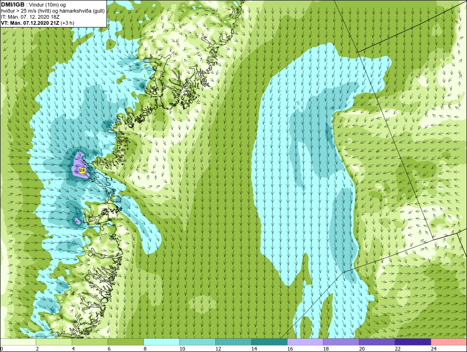Screen dimensions: 467x352
Task: Click the 'Vindur (10m) og' label
Action: coord(48,5)
